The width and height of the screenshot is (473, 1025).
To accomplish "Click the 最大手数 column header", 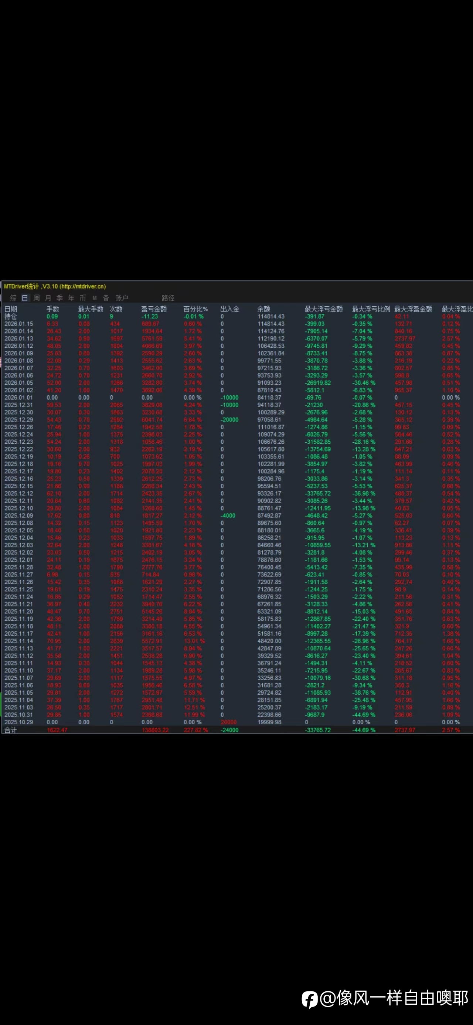I will [x=91, y=309].
